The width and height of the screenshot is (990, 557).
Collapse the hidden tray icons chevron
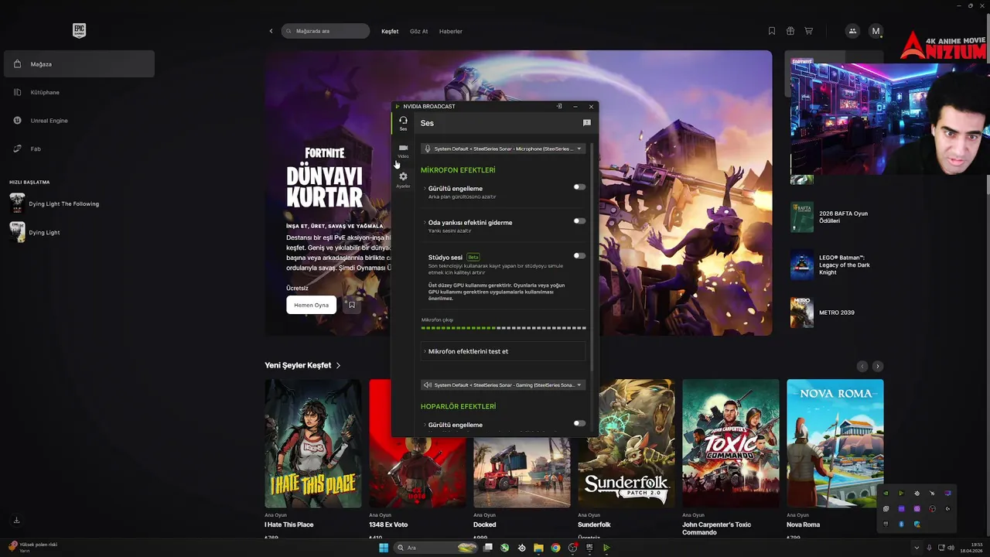click(917, 548)
